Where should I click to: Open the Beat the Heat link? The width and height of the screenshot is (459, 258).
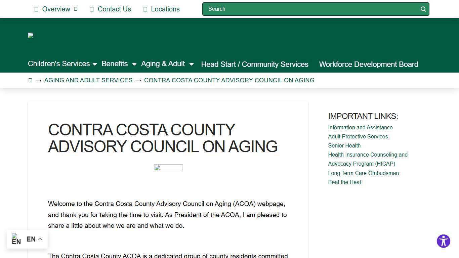(344, 182)
